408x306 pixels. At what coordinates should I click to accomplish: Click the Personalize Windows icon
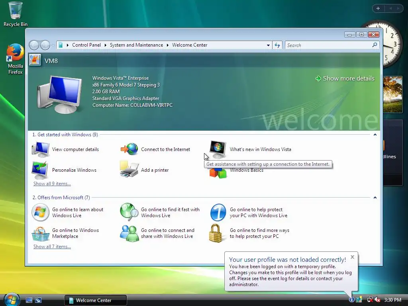pyautogui.click(x=40, y=170)
